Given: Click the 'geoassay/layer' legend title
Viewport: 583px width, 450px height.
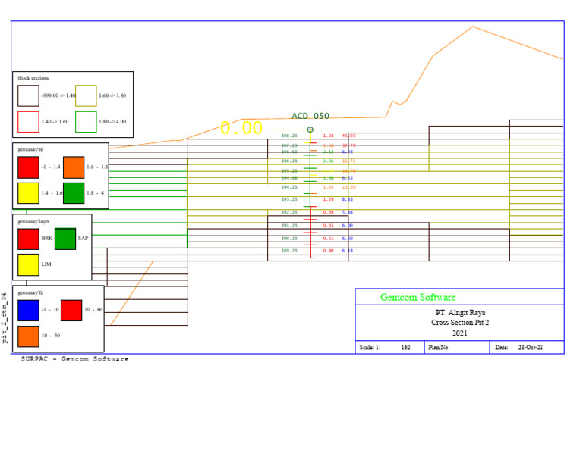Looking at the screenshot, I should (33, 221).
